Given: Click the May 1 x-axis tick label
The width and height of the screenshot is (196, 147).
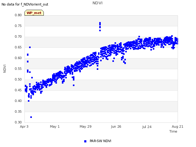Looking at the screenshot, I should (x=55, y=126).
